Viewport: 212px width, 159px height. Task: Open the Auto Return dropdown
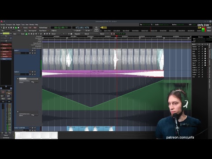tap(44, 30)
